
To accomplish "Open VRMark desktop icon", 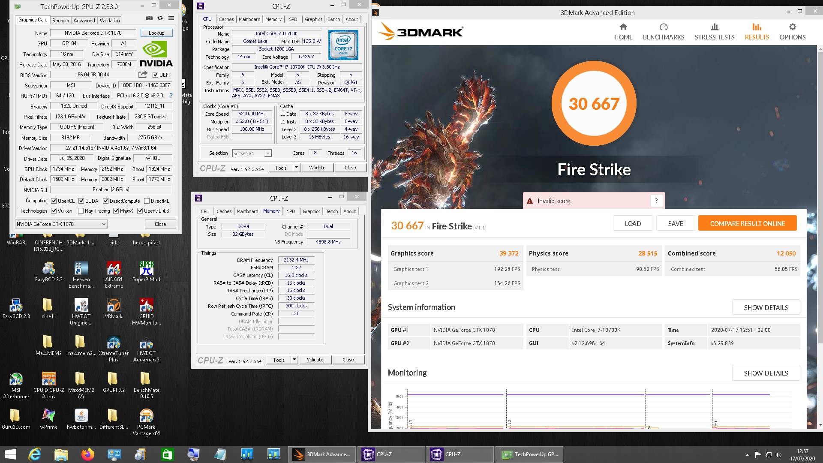I will [114, 308].
